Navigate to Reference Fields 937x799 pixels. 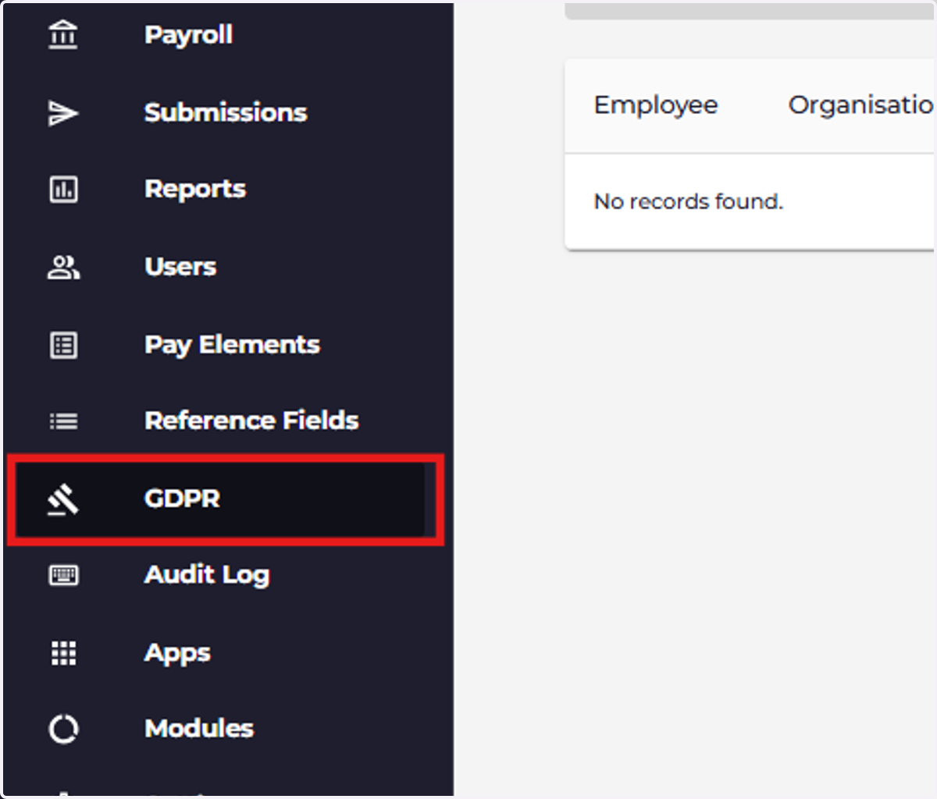pyautogui.click(x=251, y=421)
